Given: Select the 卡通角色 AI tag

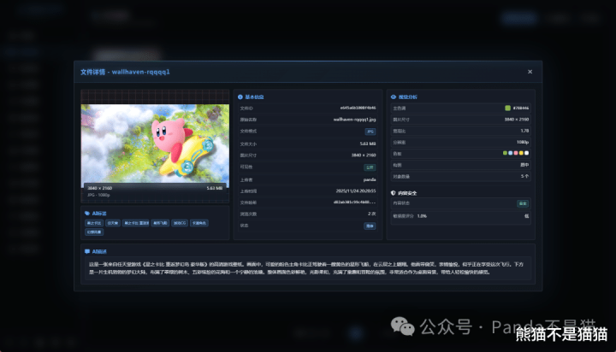Looking at the screenshot, I should (199, 223).
